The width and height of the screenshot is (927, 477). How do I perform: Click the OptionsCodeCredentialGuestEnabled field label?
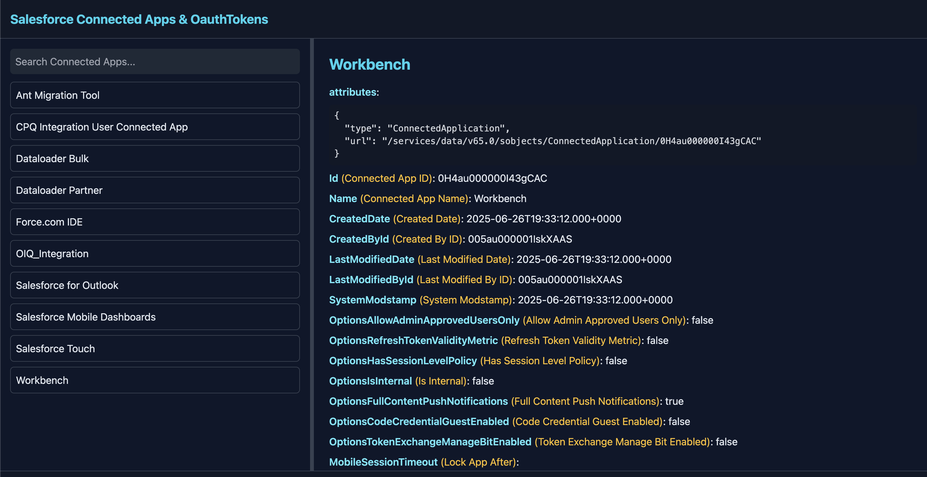point(419,421)
